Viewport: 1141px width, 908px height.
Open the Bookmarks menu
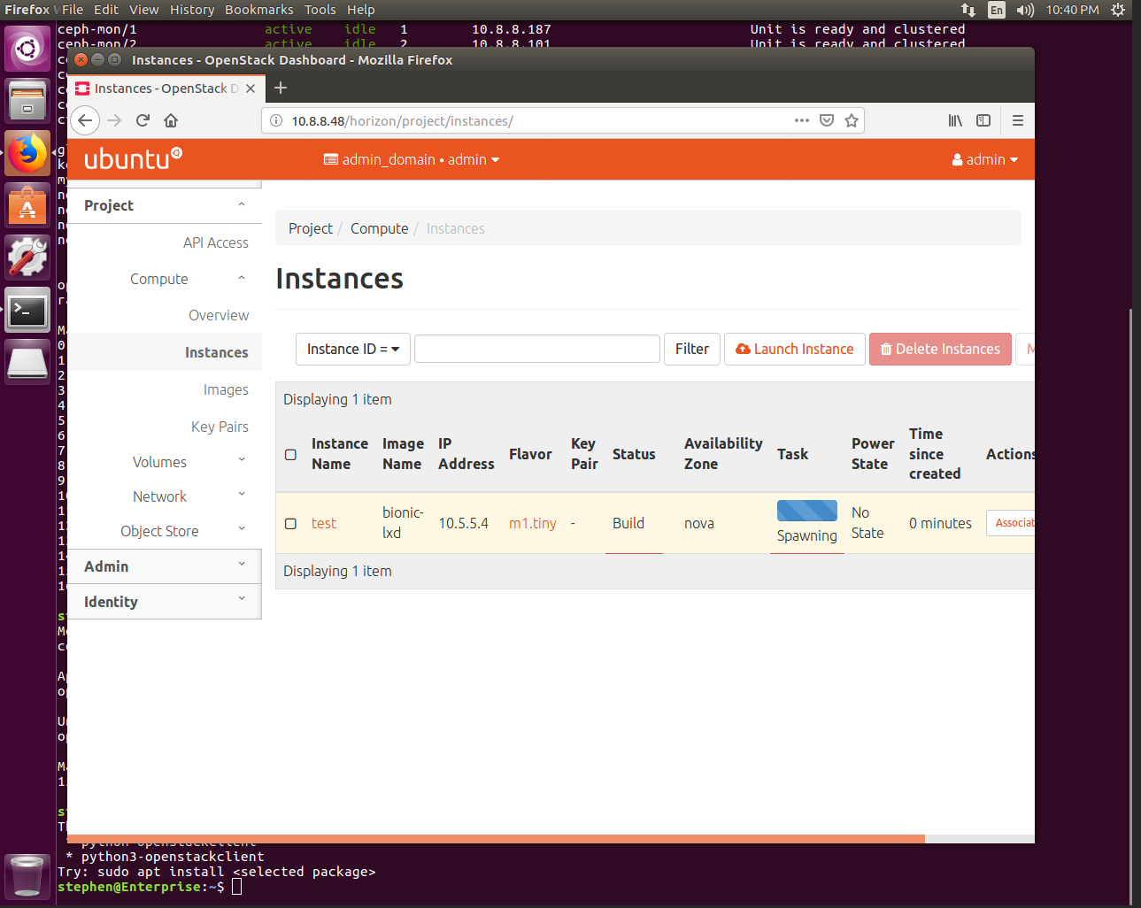pyautogui.click(x=259, y=10)
